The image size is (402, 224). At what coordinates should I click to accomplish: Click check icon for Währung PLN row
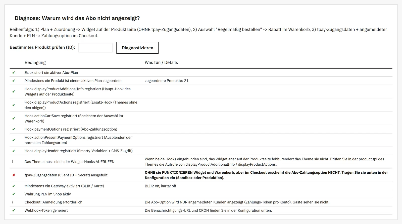tap(14, 194)
